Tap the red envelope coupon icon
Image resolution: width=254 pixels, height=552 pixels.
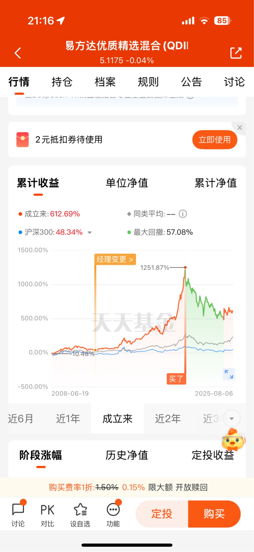[x=23, y=140]
